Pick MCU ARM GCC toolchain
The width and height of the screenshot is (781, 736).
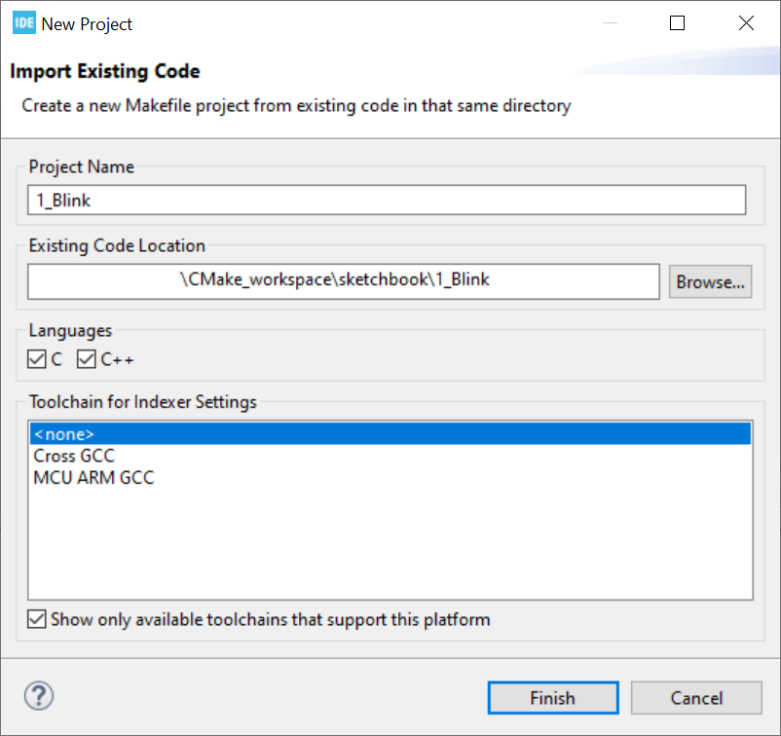click(93, 478)
